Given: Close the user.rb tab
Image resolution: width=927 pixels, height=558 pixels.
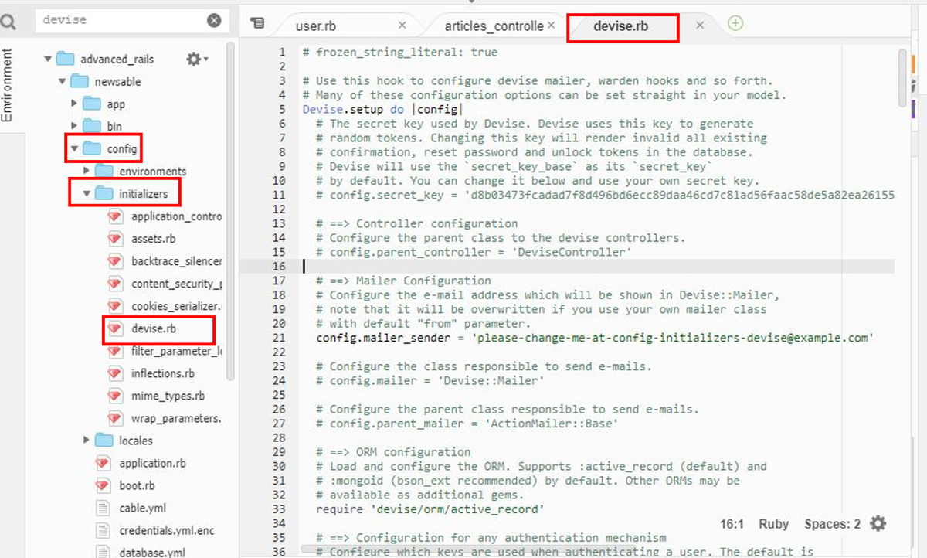Looking at the screenshot, I should [x=402, y=26].
